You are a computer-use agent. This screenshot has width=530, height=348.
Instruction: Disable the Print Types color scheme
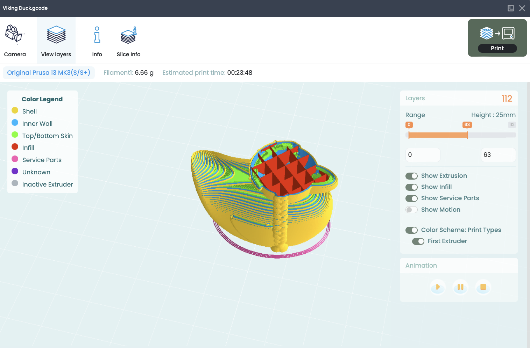coord(412,230)
